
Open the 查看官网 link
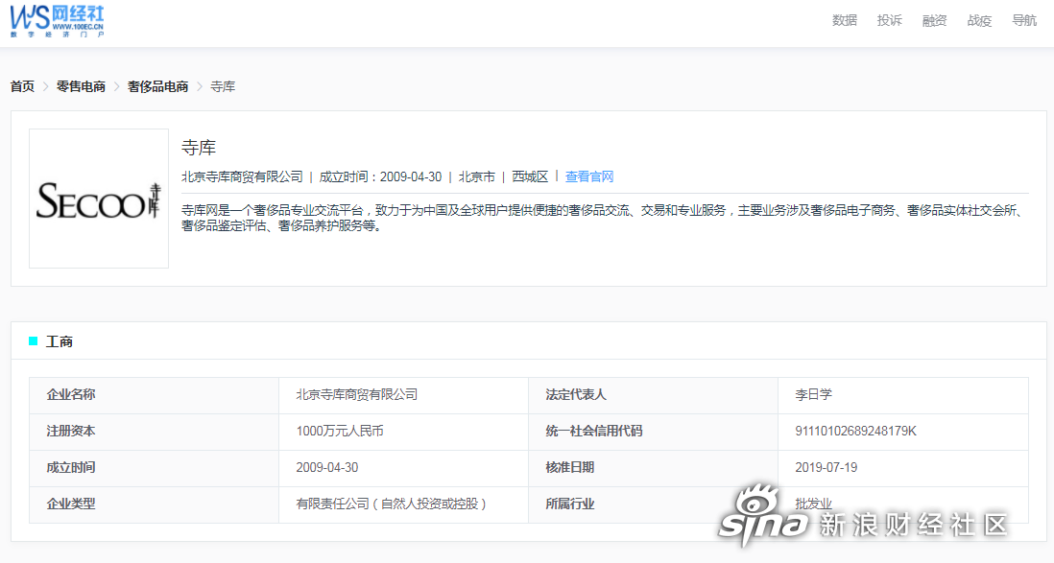[x=589, y=176]
